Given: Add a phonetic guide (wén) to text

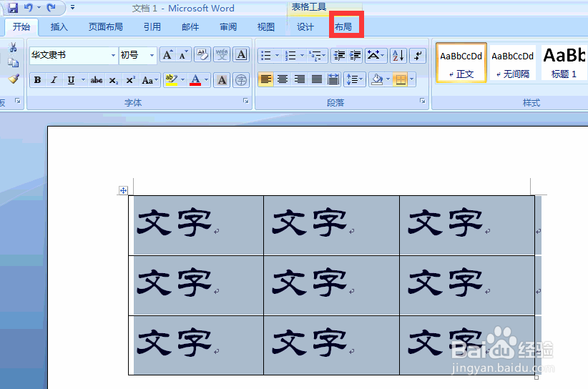Looking at the screenshot, I should click(222, 55).
